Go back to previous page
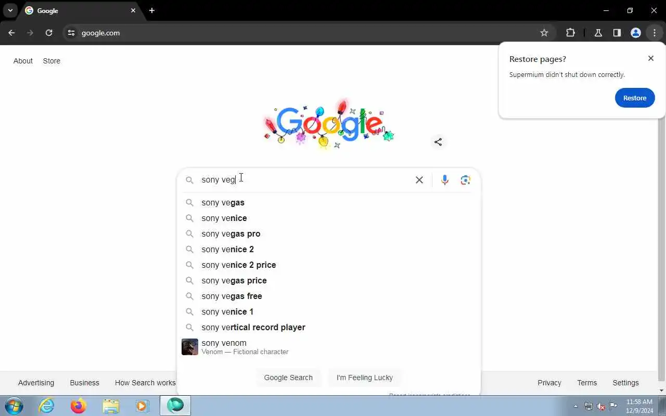This screenshot has width=666, height=416. tap(11, 33)
